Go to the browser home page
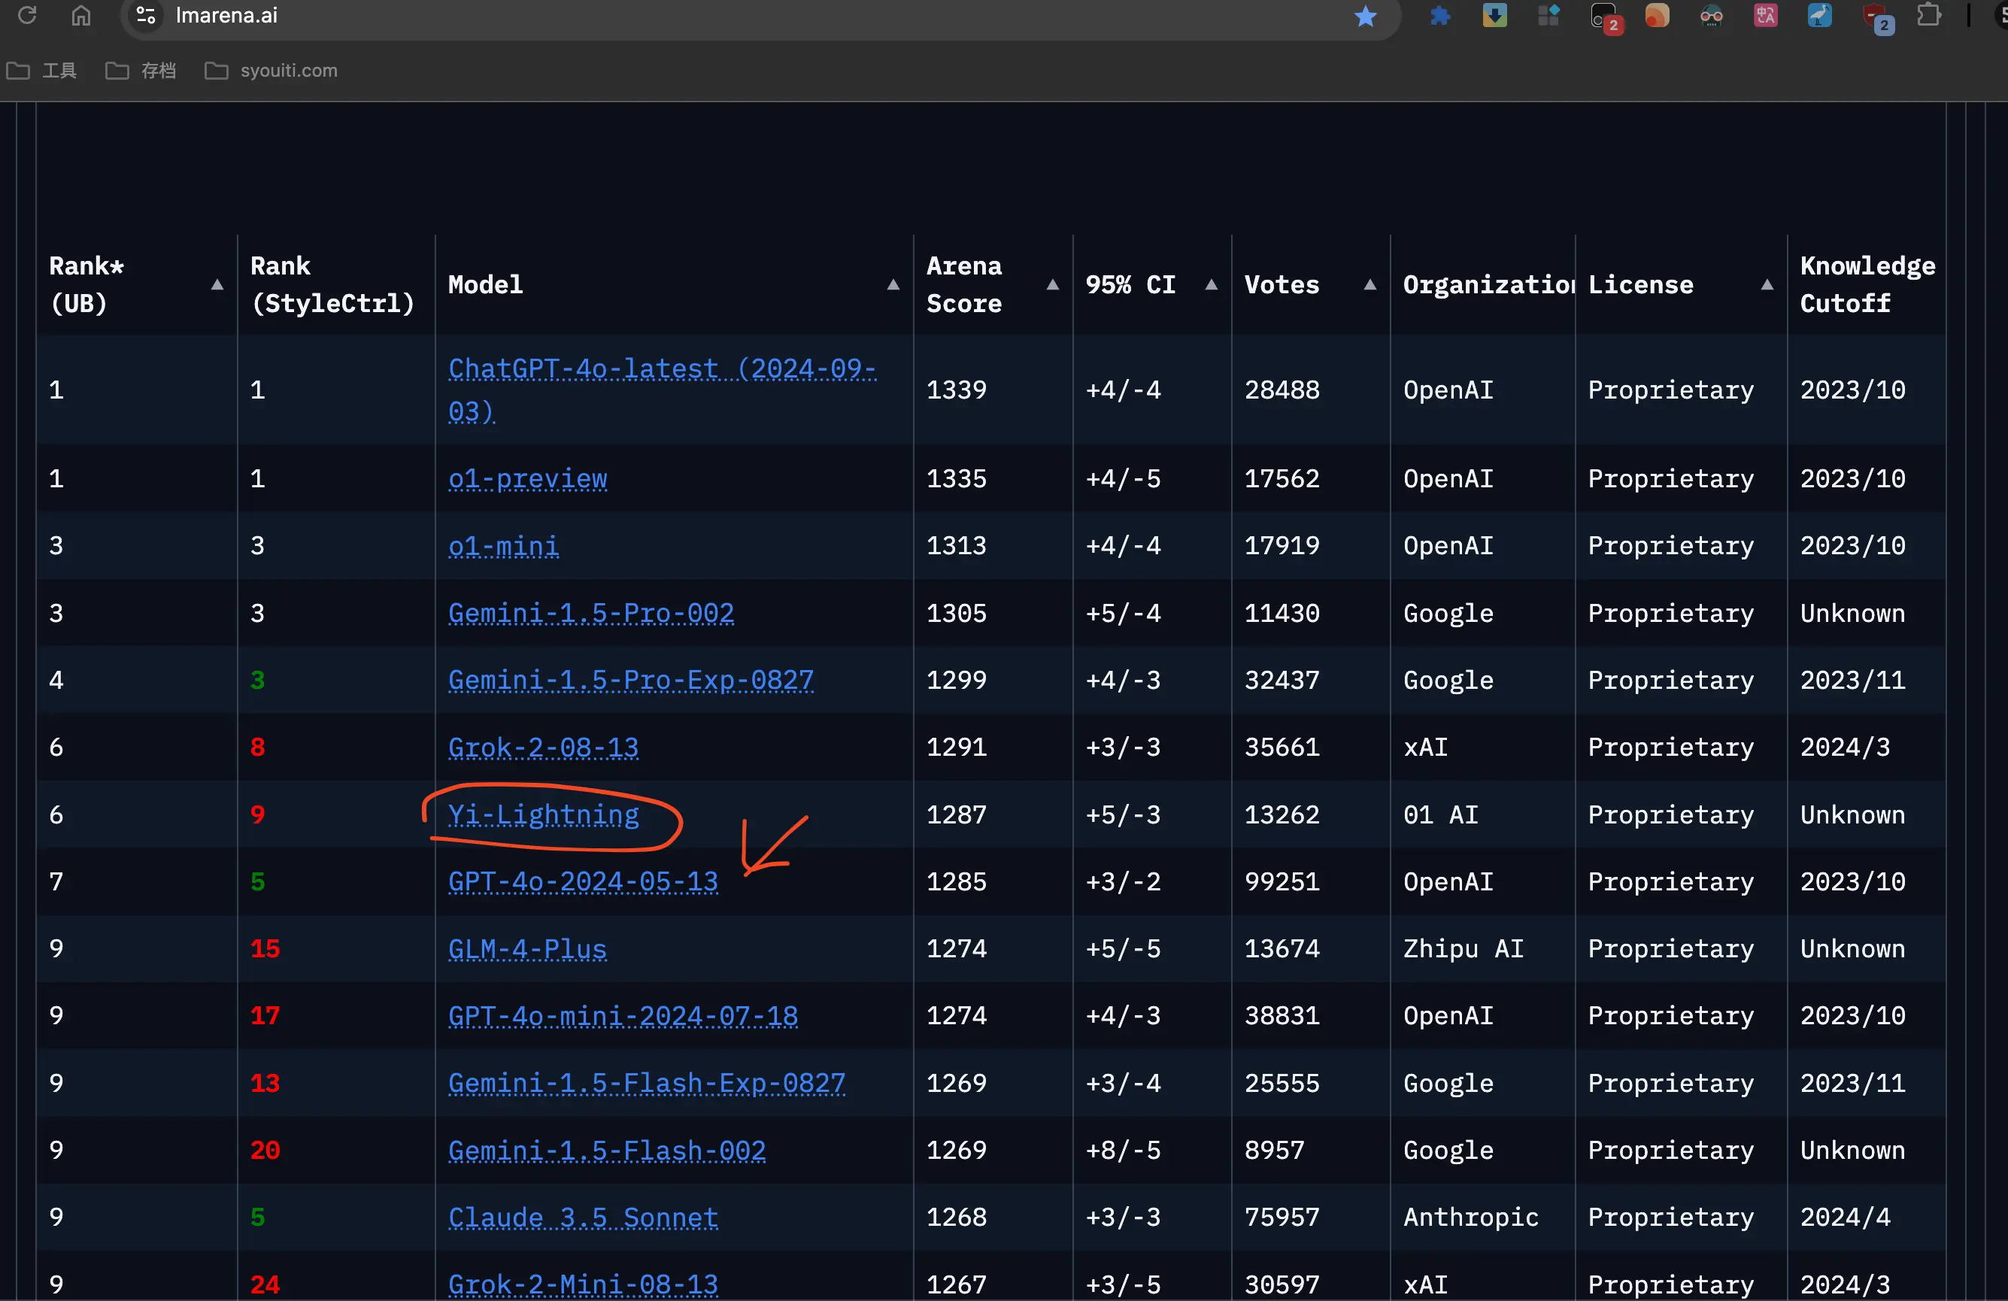Image resolution: width=2008 pixels, height=1301 pixels. 81,16
